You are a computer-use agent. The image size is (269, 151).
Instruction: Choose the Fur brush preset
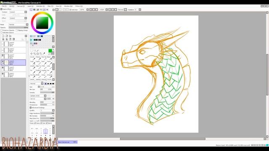(x=32, y=72)
